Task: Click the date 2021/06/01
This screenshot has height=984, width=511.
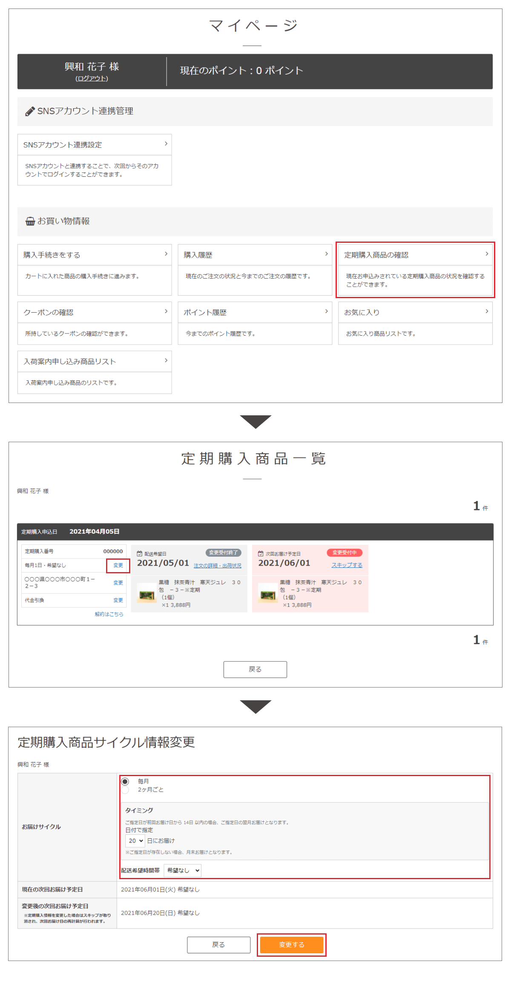Action: (284, 563)
